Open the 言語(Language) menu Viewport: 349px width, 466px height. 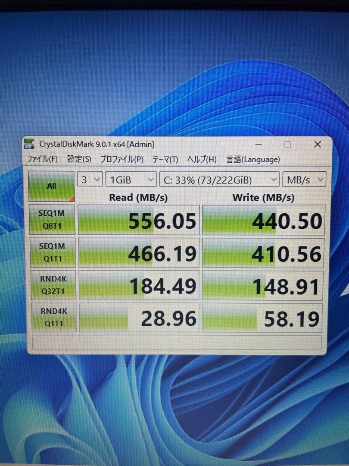[253, 159]
